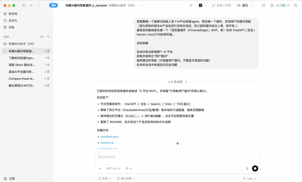The width and height of the screenshot is (302, 182).
Task: Click the plus attach icon in composer
Action: [100, 169]
